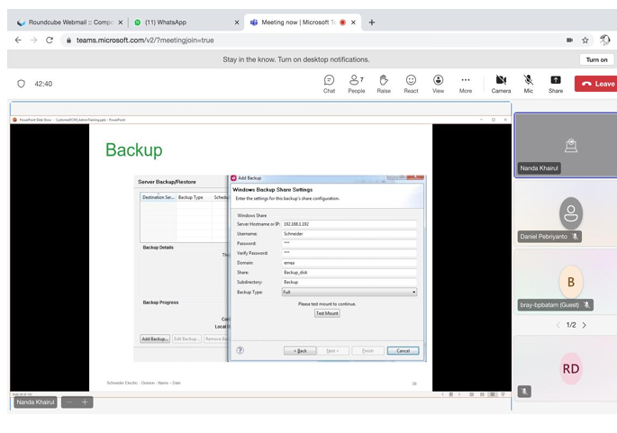Go to next page of participants

585,325
